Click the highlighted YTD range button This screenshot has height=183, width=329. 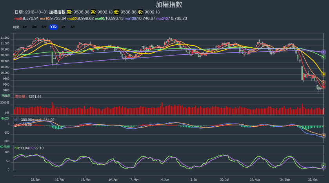[x=53, y=27]
